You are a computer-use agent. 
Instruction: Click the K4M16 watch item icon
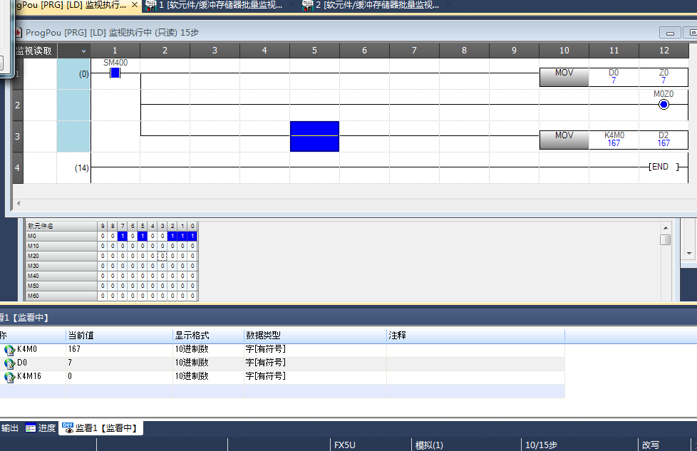pyautogui.click(x=9, y=377)
